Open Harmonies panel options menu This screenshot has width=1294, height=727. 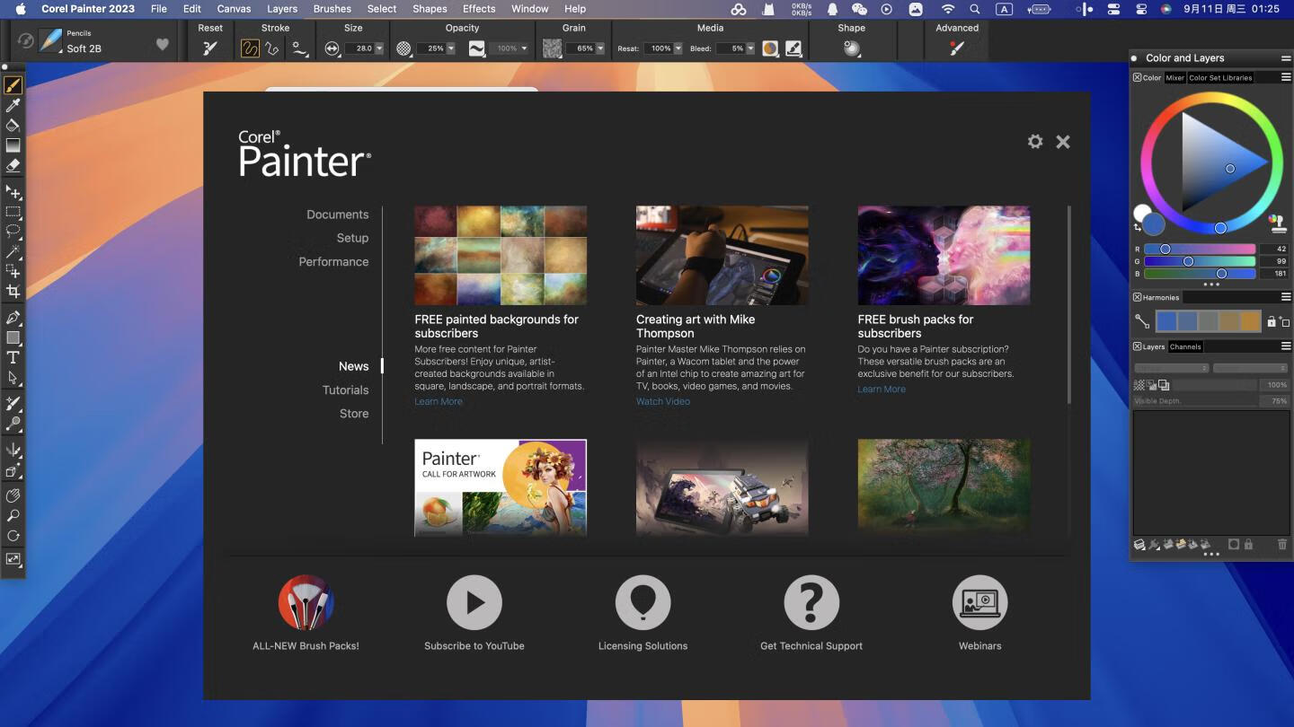(1286, 297)
